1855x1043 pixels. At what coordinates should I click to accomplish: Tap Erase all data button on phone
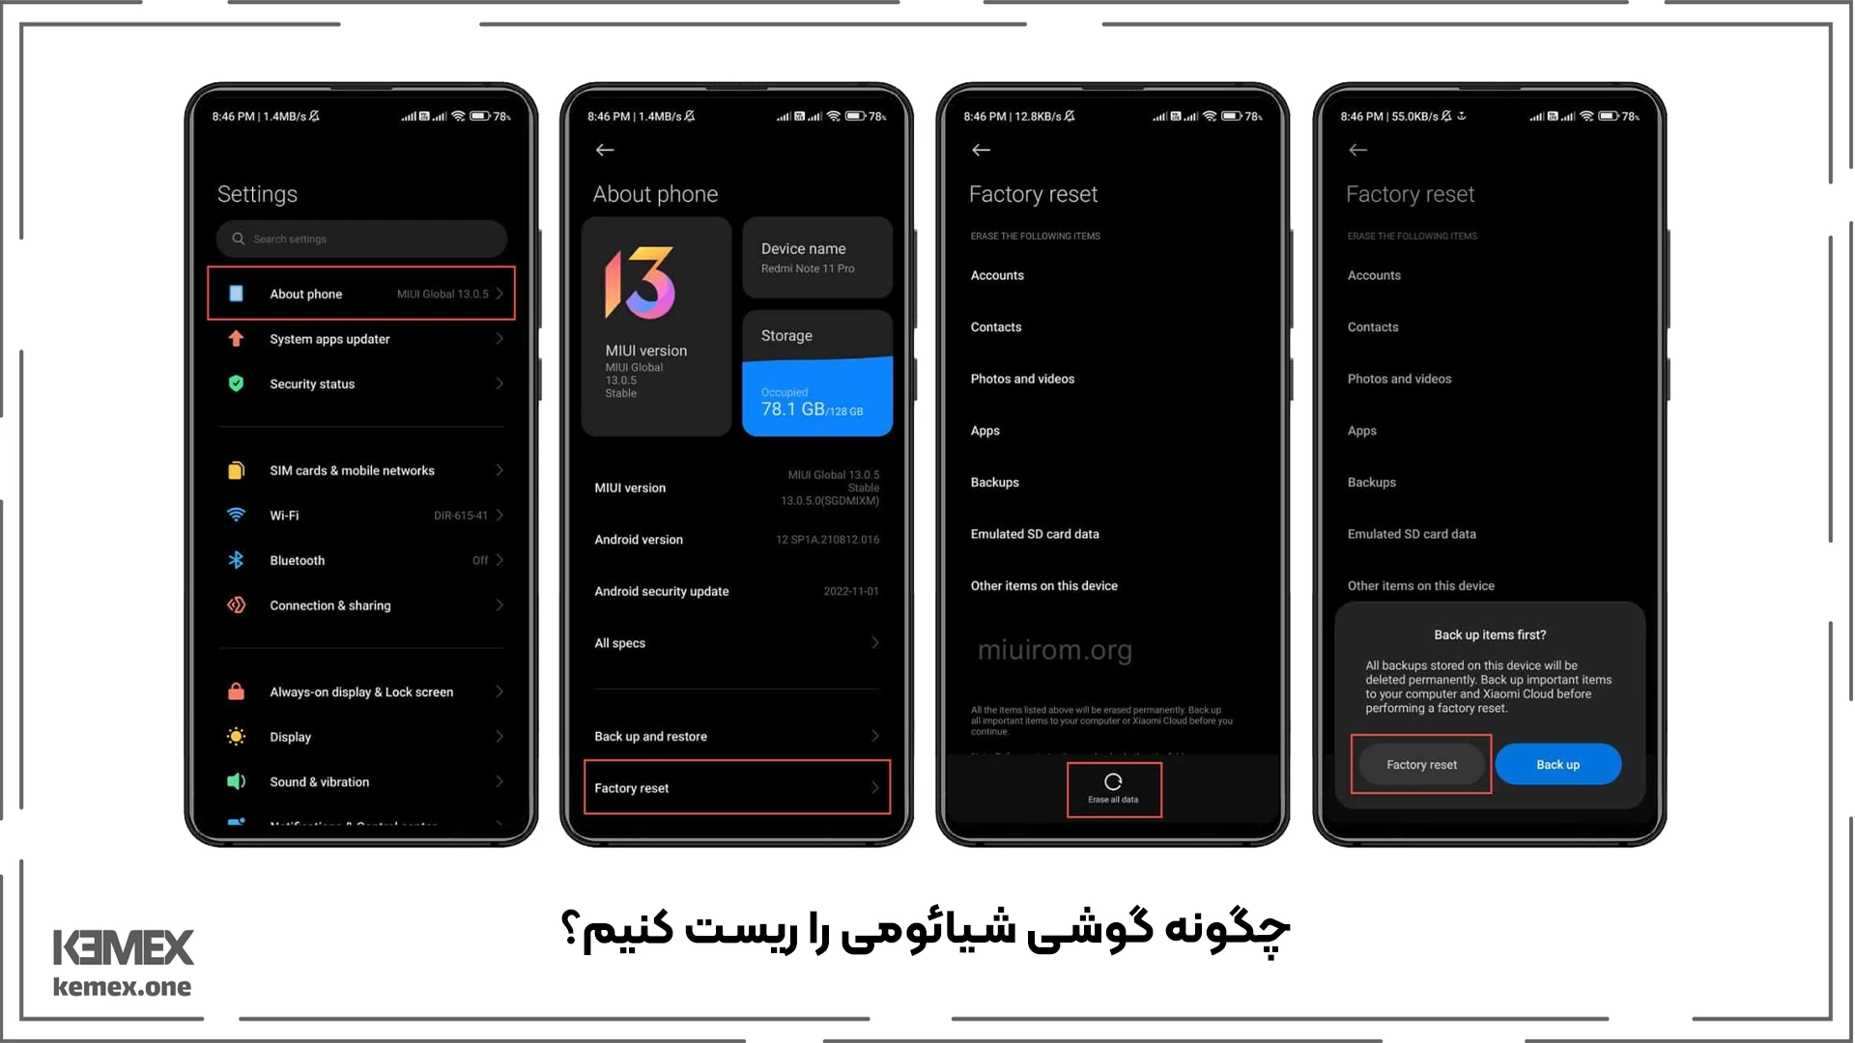pyautogui.click(x=1114, y=787)
